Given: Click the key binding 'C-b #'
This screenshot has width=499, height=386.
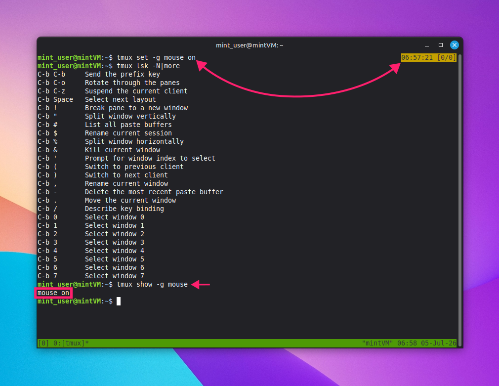Looking at the screenshot, I should pos(47,125).
